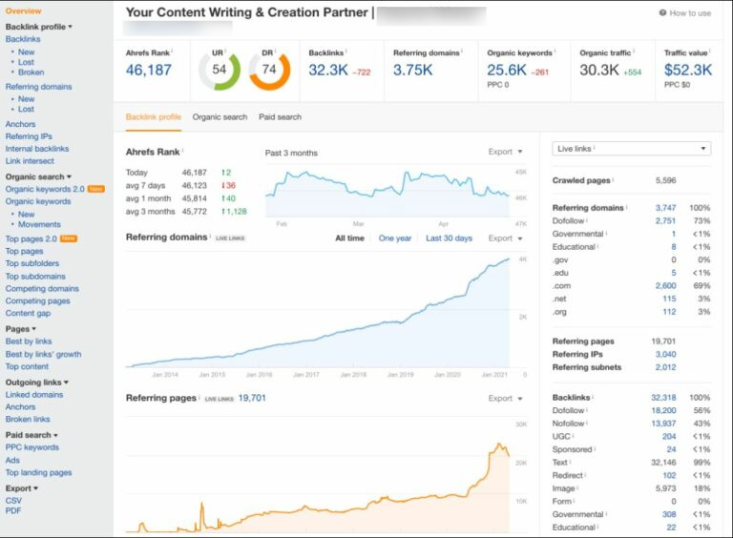Click the Organic keywords total 25.6K
Screen dimensions: 733x538
point(507,70)
